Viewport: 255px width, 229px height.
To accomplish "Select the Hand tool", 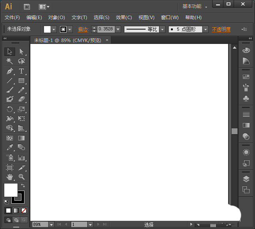I will click(x=10, y=177).
